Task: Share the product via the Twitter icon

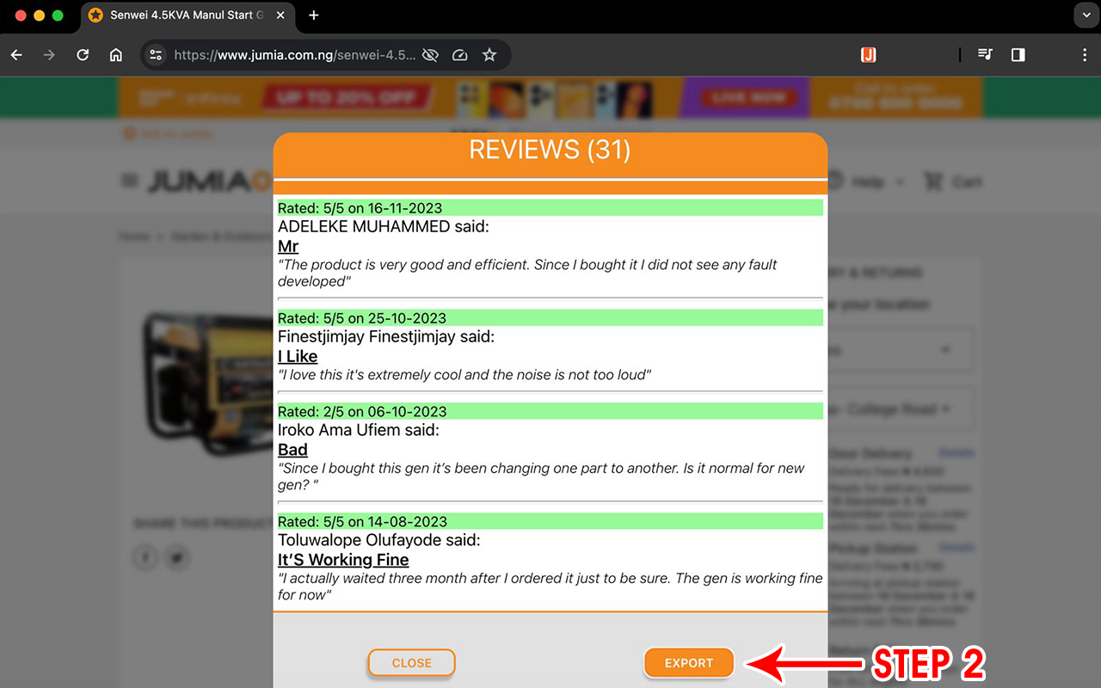Action: pos(177,557)
